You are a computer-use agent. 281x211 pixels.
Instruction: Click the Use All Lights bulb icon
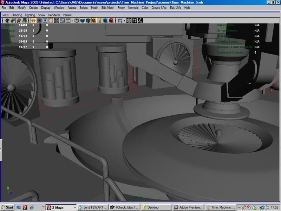[x=100, y=21]
